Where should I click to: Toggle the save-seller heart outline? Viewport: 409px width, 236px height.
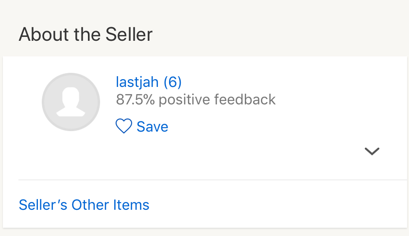tap(124, 126)
